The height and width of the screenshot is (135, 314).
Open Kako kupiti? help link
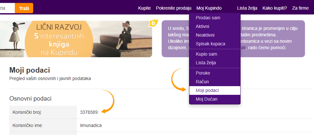pos(275,8)
